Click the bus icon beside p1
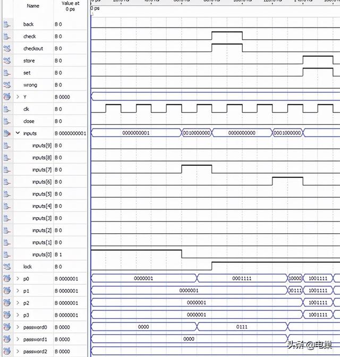 click(7, 291)
